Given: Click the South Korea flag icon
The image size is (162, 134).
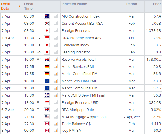Looking at the screenshot, I should 47,23.
